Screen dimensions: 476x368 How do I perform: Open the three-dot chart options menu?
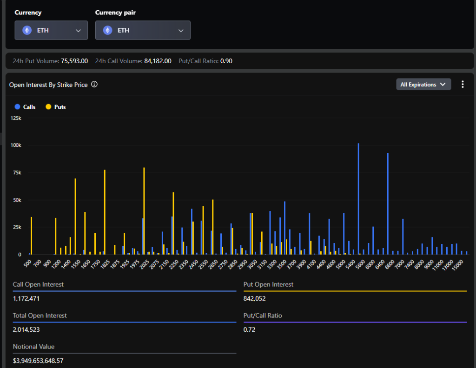(x=463, y=85)
